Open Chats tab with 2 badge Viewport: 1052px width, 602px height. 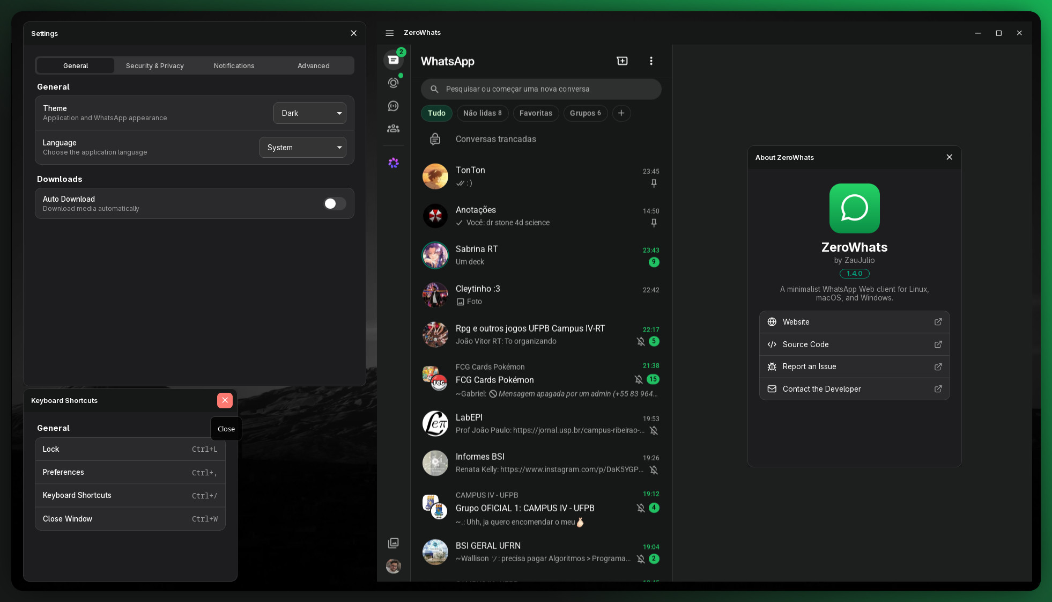coord(394,60)
